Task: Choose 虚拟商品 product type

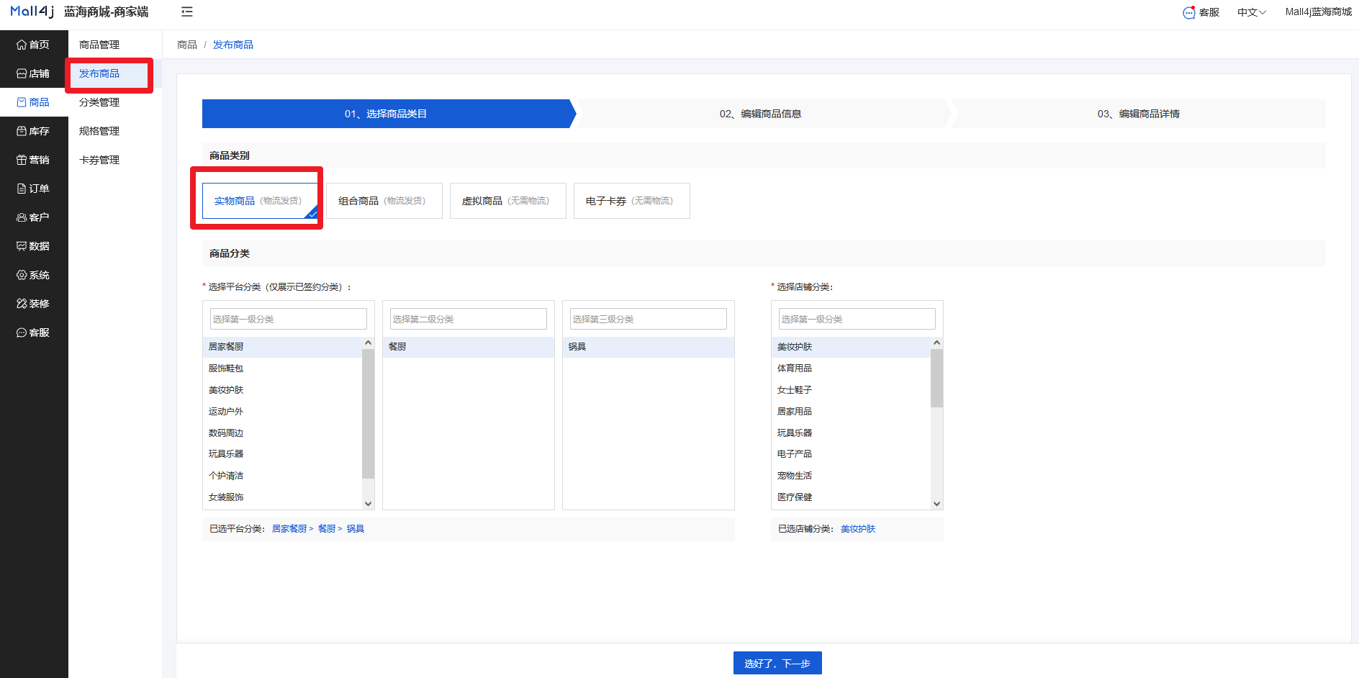Action: 508,201
